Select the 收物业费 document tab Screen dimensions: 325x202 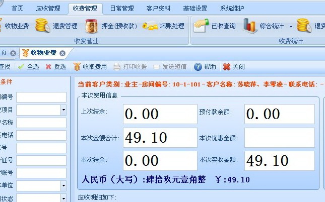[x=43, y=53]
